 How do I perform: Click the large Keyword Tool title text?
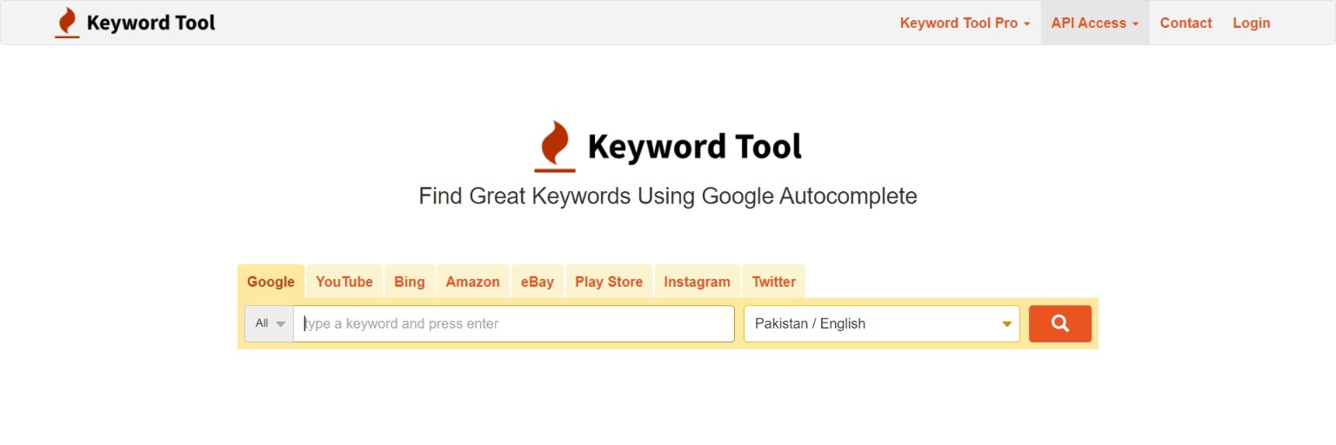[695, 147]
